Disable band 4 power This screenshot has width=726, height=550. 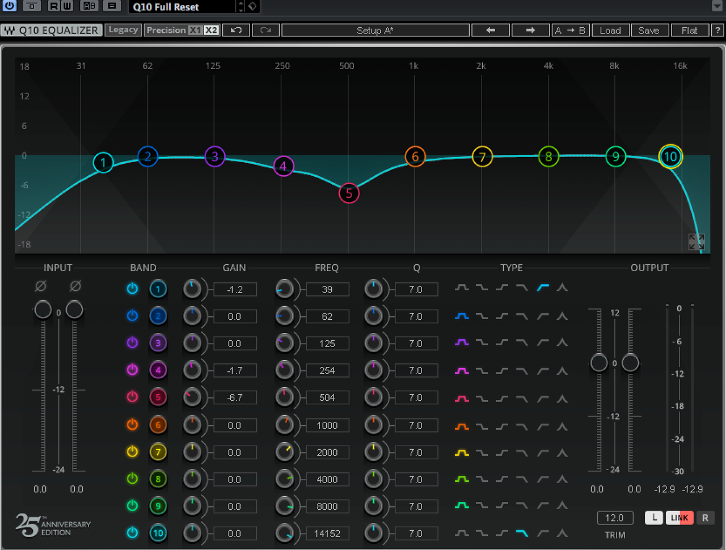point(132,370)
